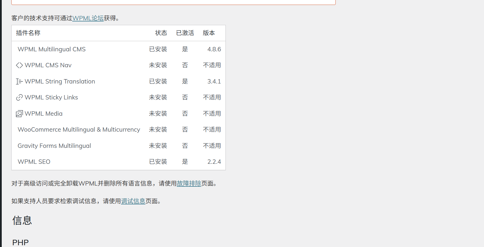Click 不适用 version for WPML Sticky Links

pyautogui.click(x=212, y=97)
